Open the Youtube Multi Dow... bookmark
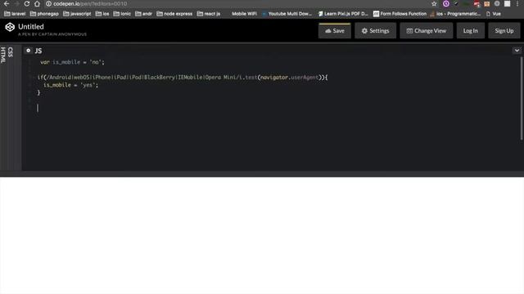Viewport: 524px width, 294px height. pos(287,14)
